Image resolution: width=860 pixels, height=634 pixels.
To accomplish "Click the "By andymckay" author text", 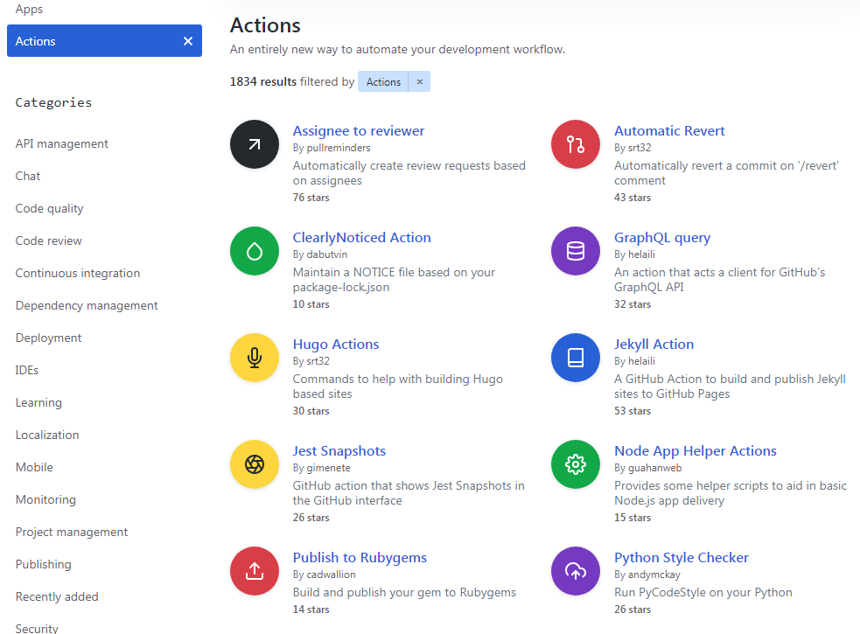I will tap(647, 575).
